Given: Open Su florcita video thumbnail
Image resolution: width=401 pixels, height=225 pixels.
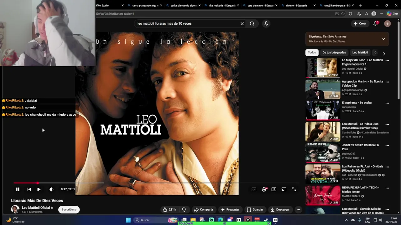Looking at the screenshot, I should tap(323, 89).
